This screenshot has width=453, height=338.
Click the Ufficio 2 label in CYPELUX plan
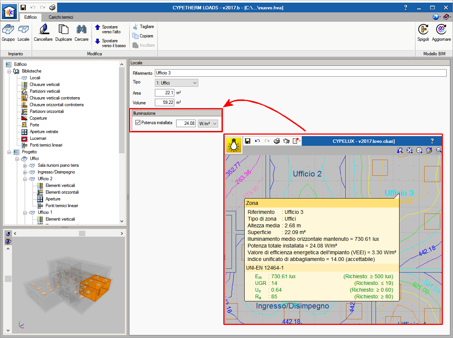(x=307, y=174)
